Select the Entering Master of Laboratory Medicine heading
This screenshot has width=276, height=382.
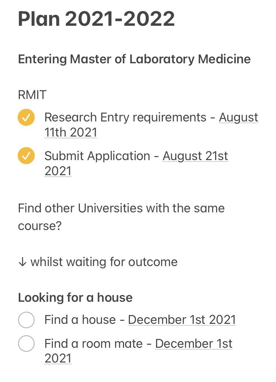(x=134, y=59)
